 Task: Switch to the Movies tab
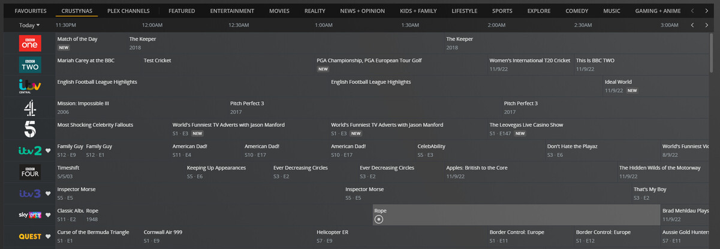[279, 11]
